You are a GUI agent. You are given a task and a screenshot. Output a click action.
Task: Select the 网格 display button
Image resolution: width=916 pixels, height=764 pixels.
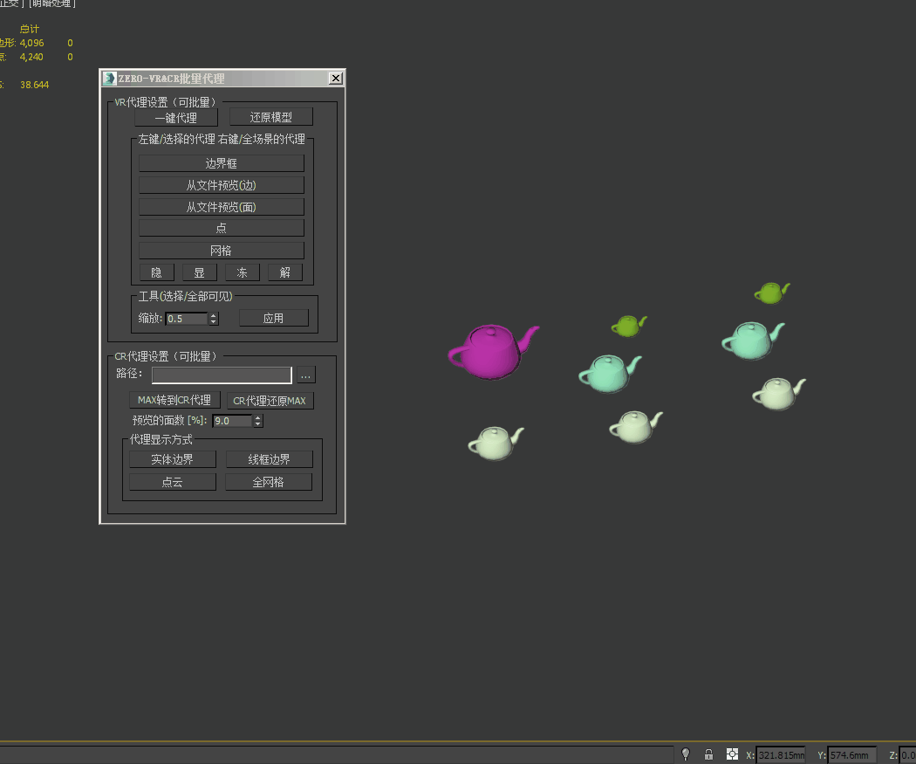[x=222, y=251]
